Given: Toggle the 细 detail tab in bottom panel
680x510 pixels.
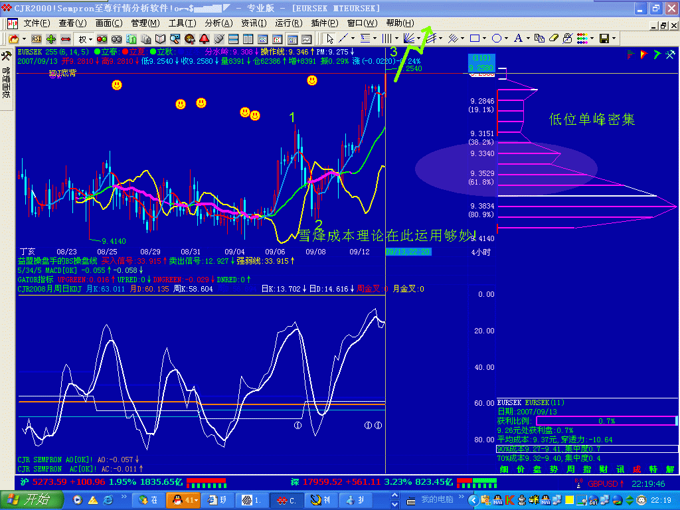Looking at the screenshot, I should pyautogui.click(x=503, y=469).
